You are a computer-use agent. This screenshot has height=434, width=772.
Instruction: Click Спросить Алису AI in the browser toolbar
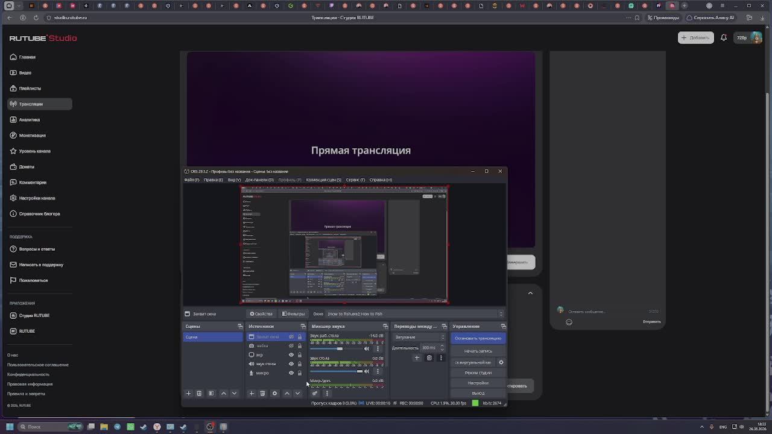point(710,17)
